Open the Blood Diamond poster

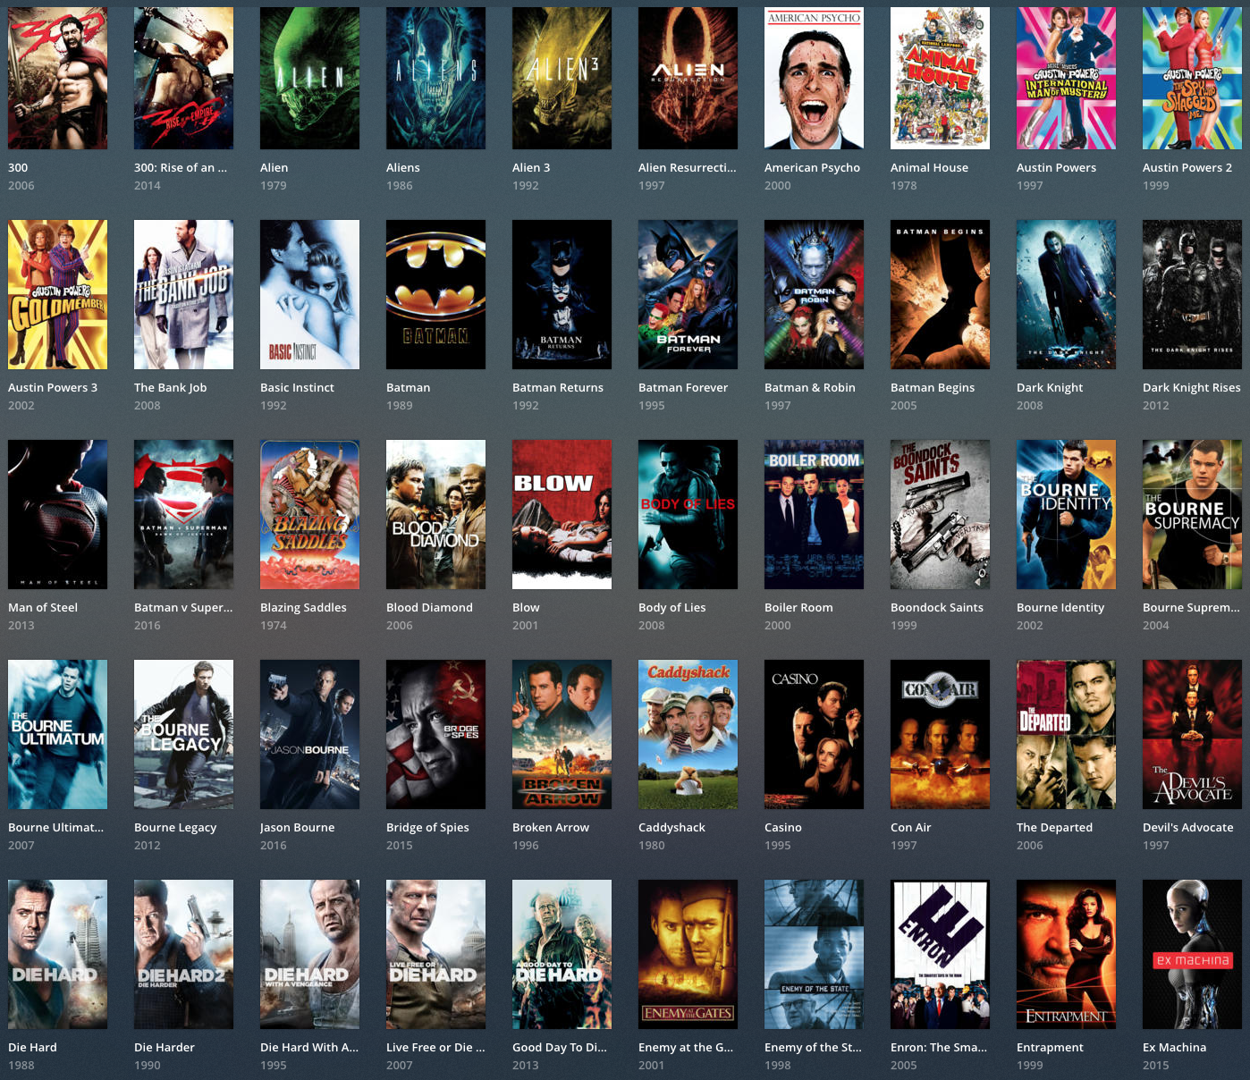(435, 514)
